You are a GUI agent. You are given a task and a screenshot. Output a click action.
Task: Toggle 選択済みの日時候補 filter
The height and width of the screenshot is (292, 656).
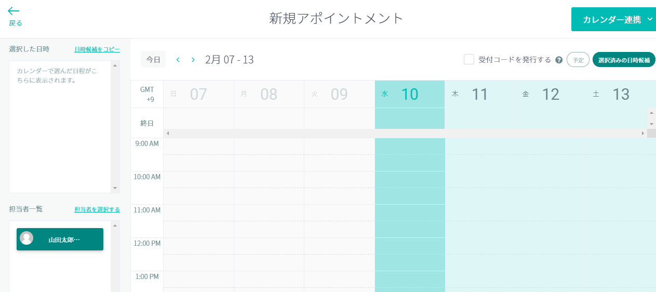(x=623, y=60)
